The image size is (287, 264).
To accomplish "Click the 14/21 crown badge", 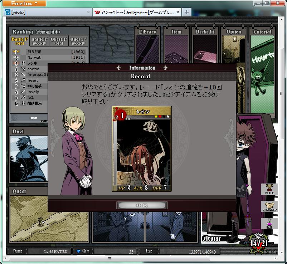I will coord(259,243).
